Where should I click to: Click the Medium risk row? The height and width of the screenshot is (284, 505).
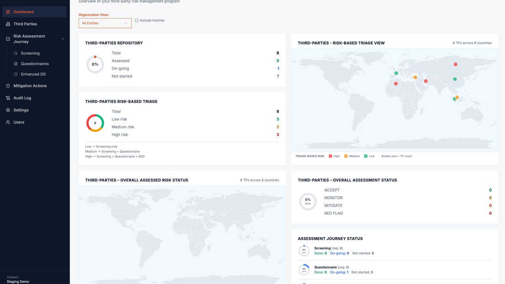point(195,127)
